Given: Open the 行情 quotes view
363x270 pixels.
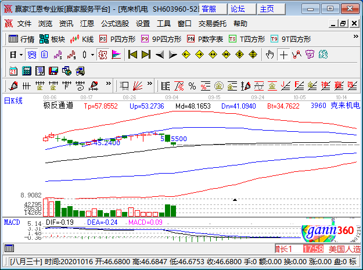Looking at the screenshot, I should pos(21,39).
